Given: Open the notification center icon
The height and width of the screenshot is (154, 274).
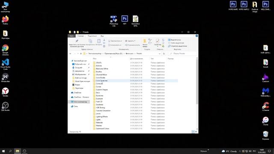Looking at the screenshot, I should coord(269,151).
